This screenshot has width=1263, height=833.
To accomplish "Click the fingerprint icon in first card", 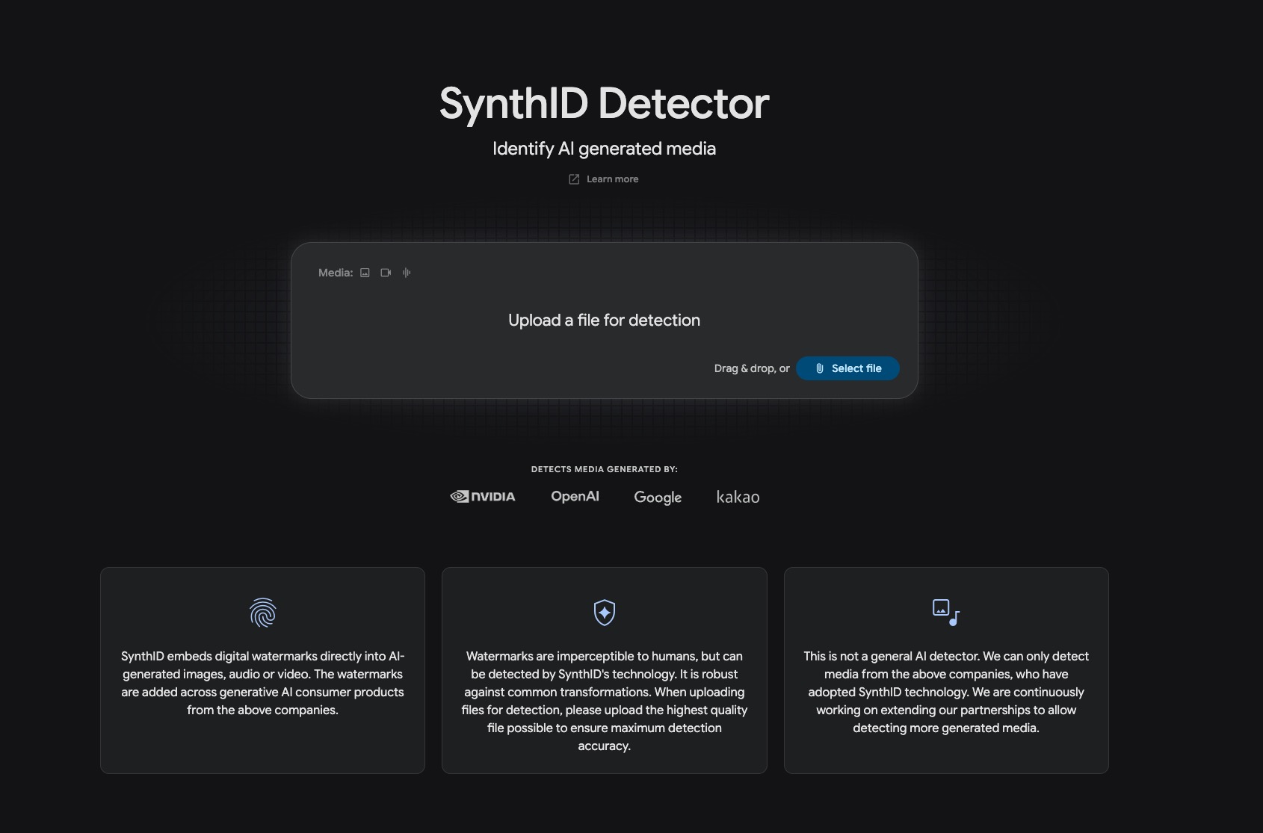I will pos(262,613).
